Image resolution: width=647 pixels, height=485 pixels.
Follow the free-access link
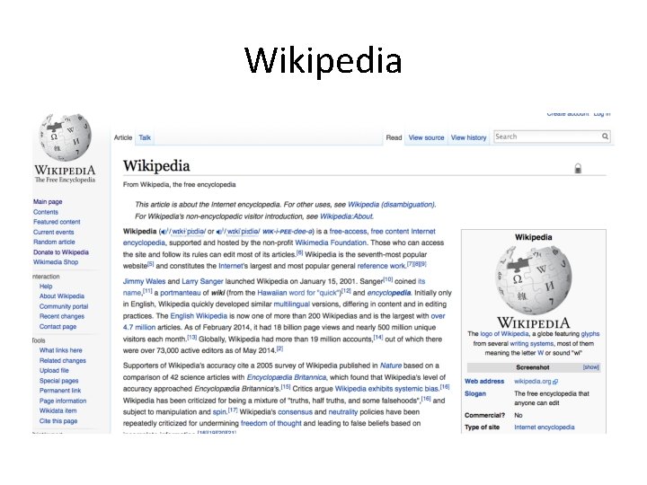click(x=348, y=232)
